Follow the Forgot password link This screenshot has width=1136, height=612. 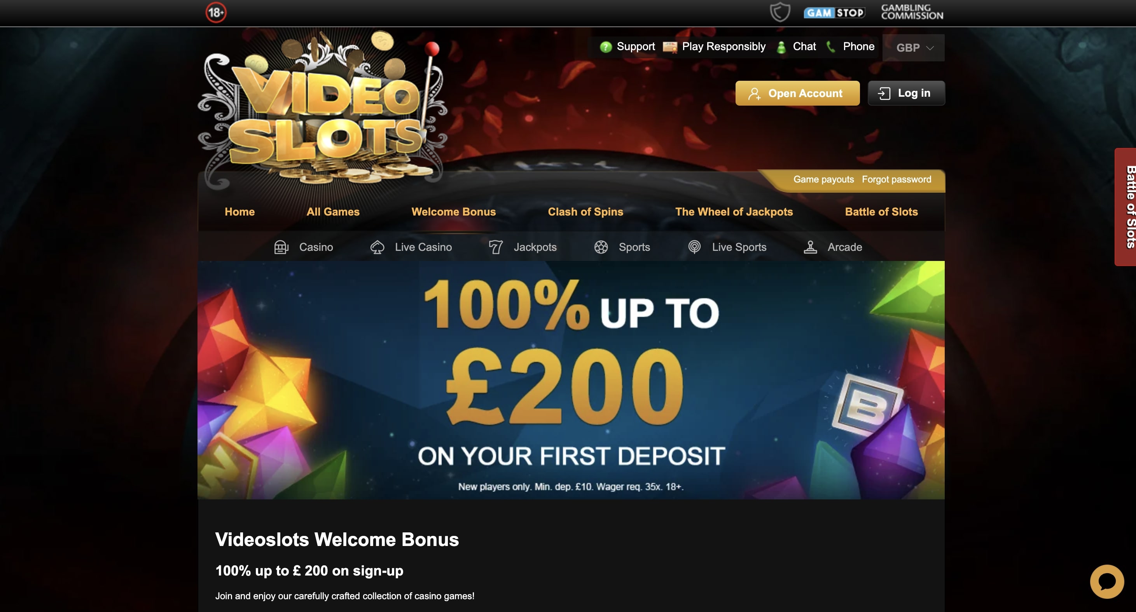pyautogui.click(x=897, y=179)
